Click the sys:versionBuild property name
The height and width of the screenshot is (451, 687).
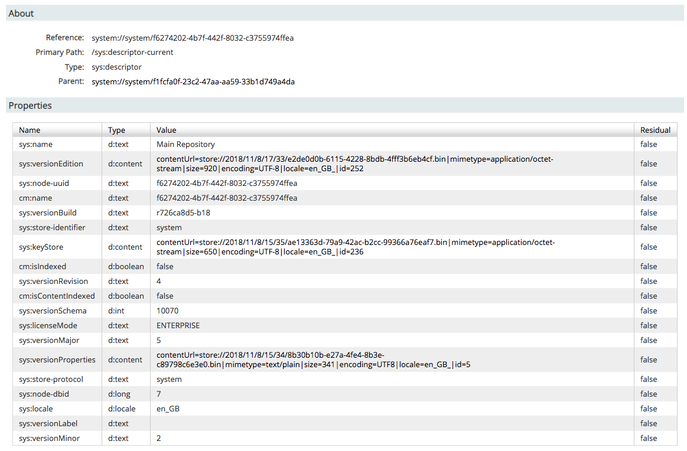[x=48, y=213]
